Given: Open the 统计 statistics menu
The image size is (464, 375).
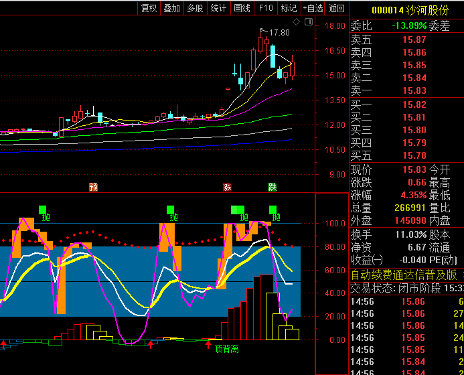Looking at the screenshot, I should tap(218, 8).
